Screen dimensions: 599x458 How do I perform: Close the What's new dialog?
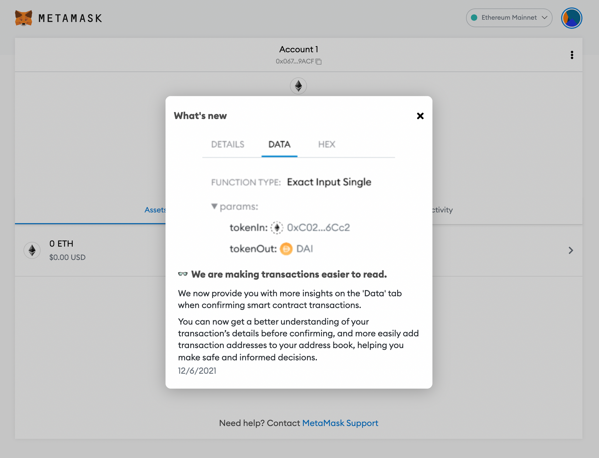420,116
